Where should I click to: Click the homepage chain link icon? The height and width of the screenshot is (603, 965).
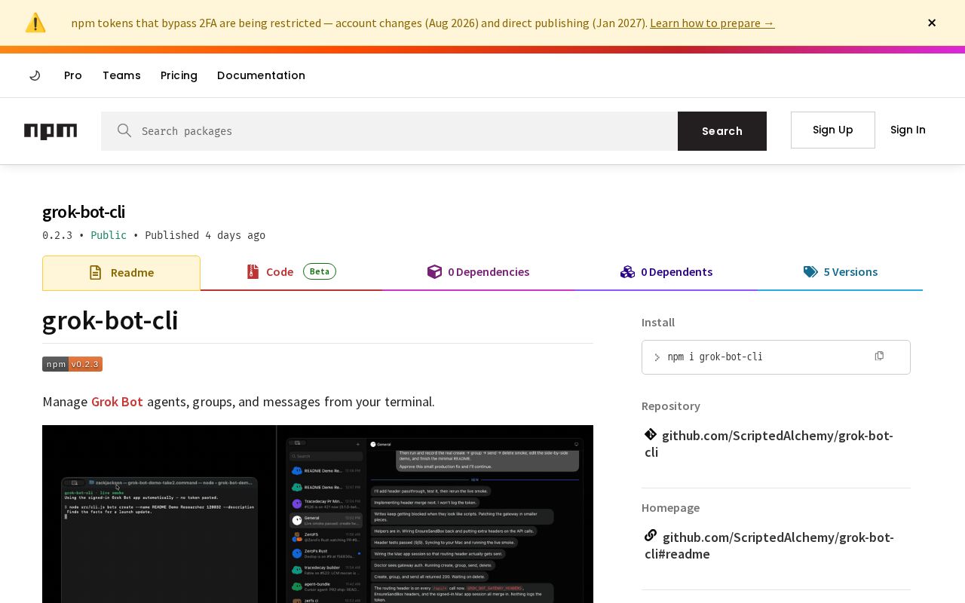click(x=651, y=536)
